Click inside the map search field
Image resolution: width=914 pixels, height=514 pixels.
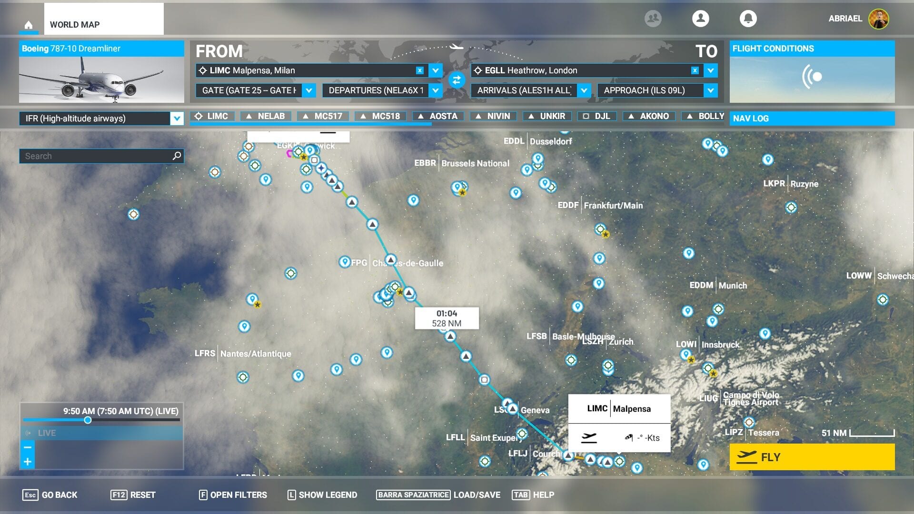(86, 156)
